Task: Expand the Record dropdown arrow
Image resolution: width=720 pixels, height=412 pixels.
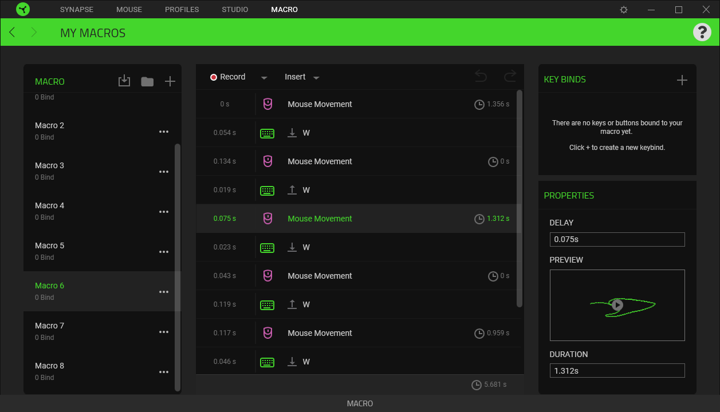Action: 264,78
